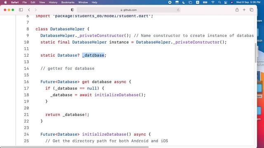
Task: Click the '// getter for database' comment
Action: pos(67,69)
